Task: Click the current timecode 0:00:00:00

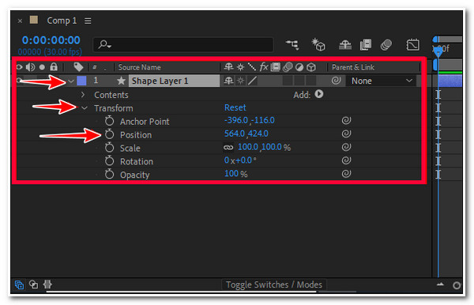Action: tap(51, 40)
